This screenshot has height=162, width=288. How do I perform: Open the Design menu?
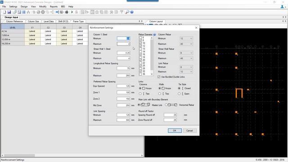point(24,7)
